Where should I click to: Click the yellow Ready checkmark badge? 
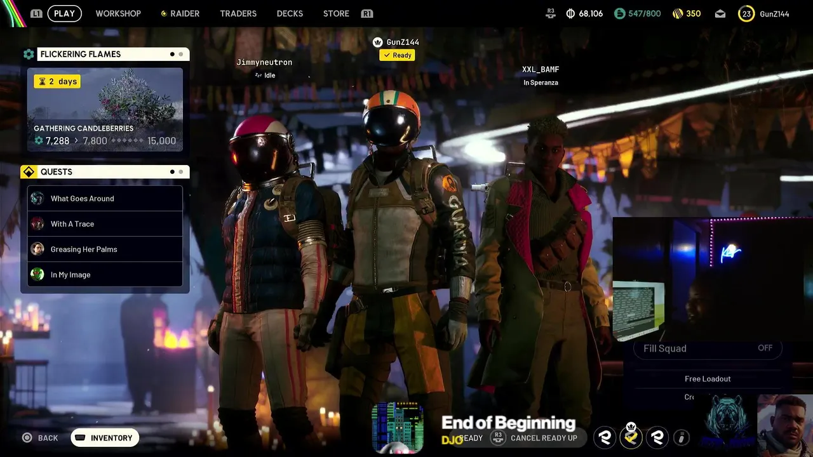tap(397, 55)
